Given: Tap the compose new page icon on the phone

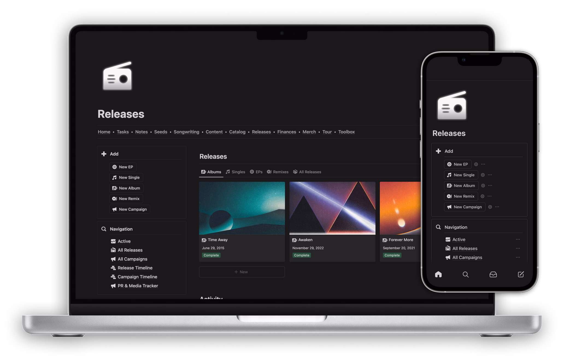Looking at the screenshot, I should click(521, 274).
